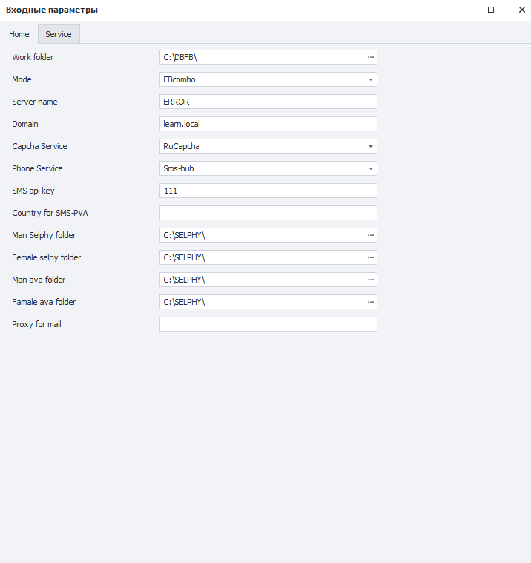Expand the Mode dropdown showing FBcombo
The height and width of the screenshot is (563, 531).
[370, 79]
